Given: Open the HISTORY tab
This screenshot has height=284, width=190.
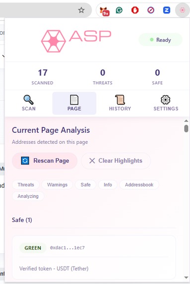Looking at the screenshot, I should tap(120, 103).
